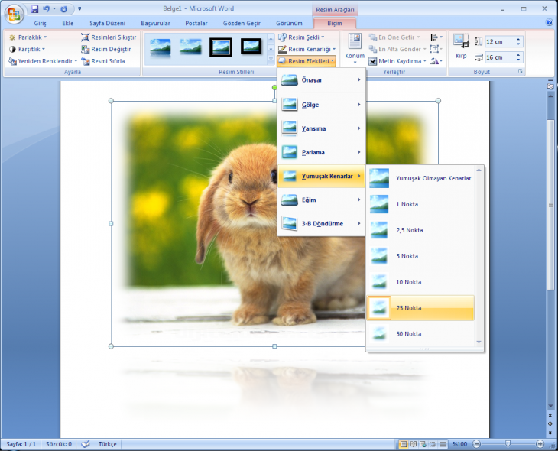Viewport: 558px width, 451px height.
Task: Click the picture height field 12 cm
Action: [500, 41]
